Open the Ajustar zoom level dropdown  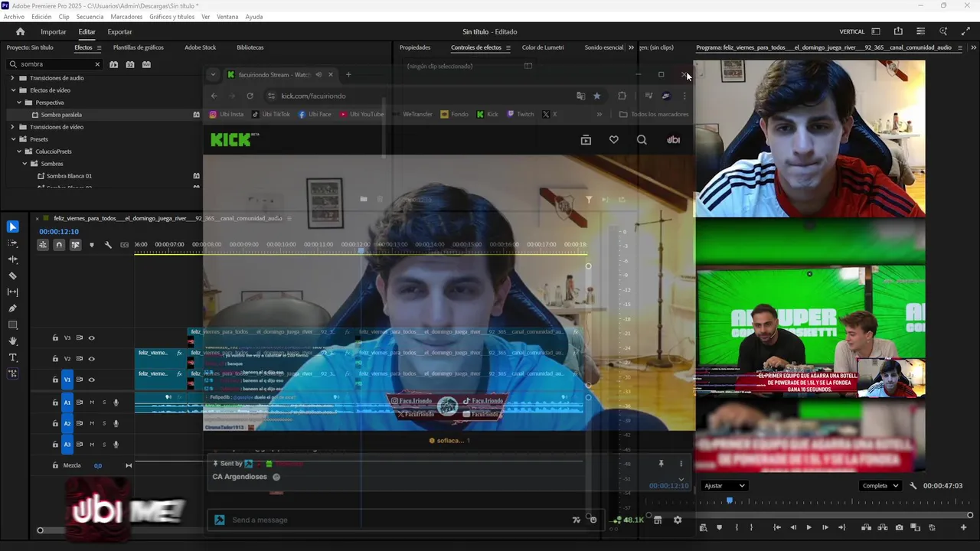[724, 486]
